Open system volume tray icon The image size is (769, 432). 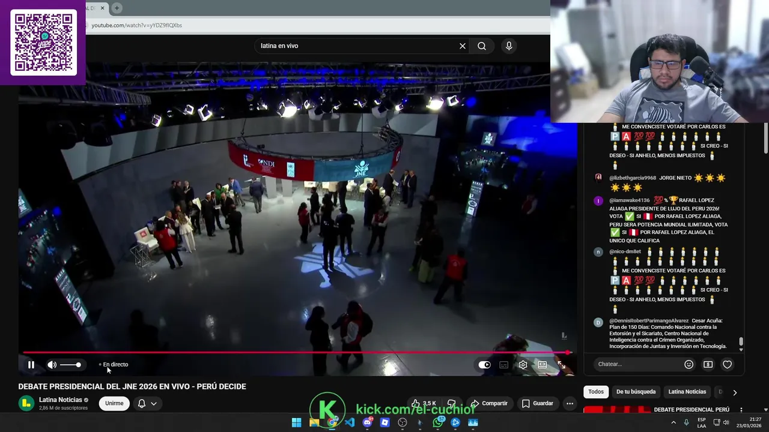pos(726,422)
